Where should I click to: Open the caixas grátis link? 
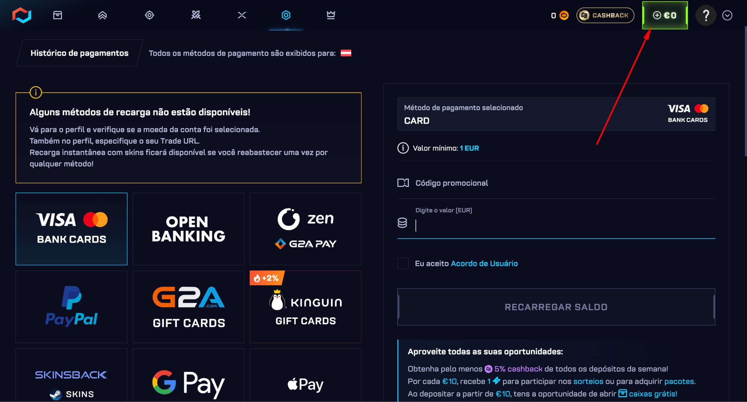coord(648,394)
